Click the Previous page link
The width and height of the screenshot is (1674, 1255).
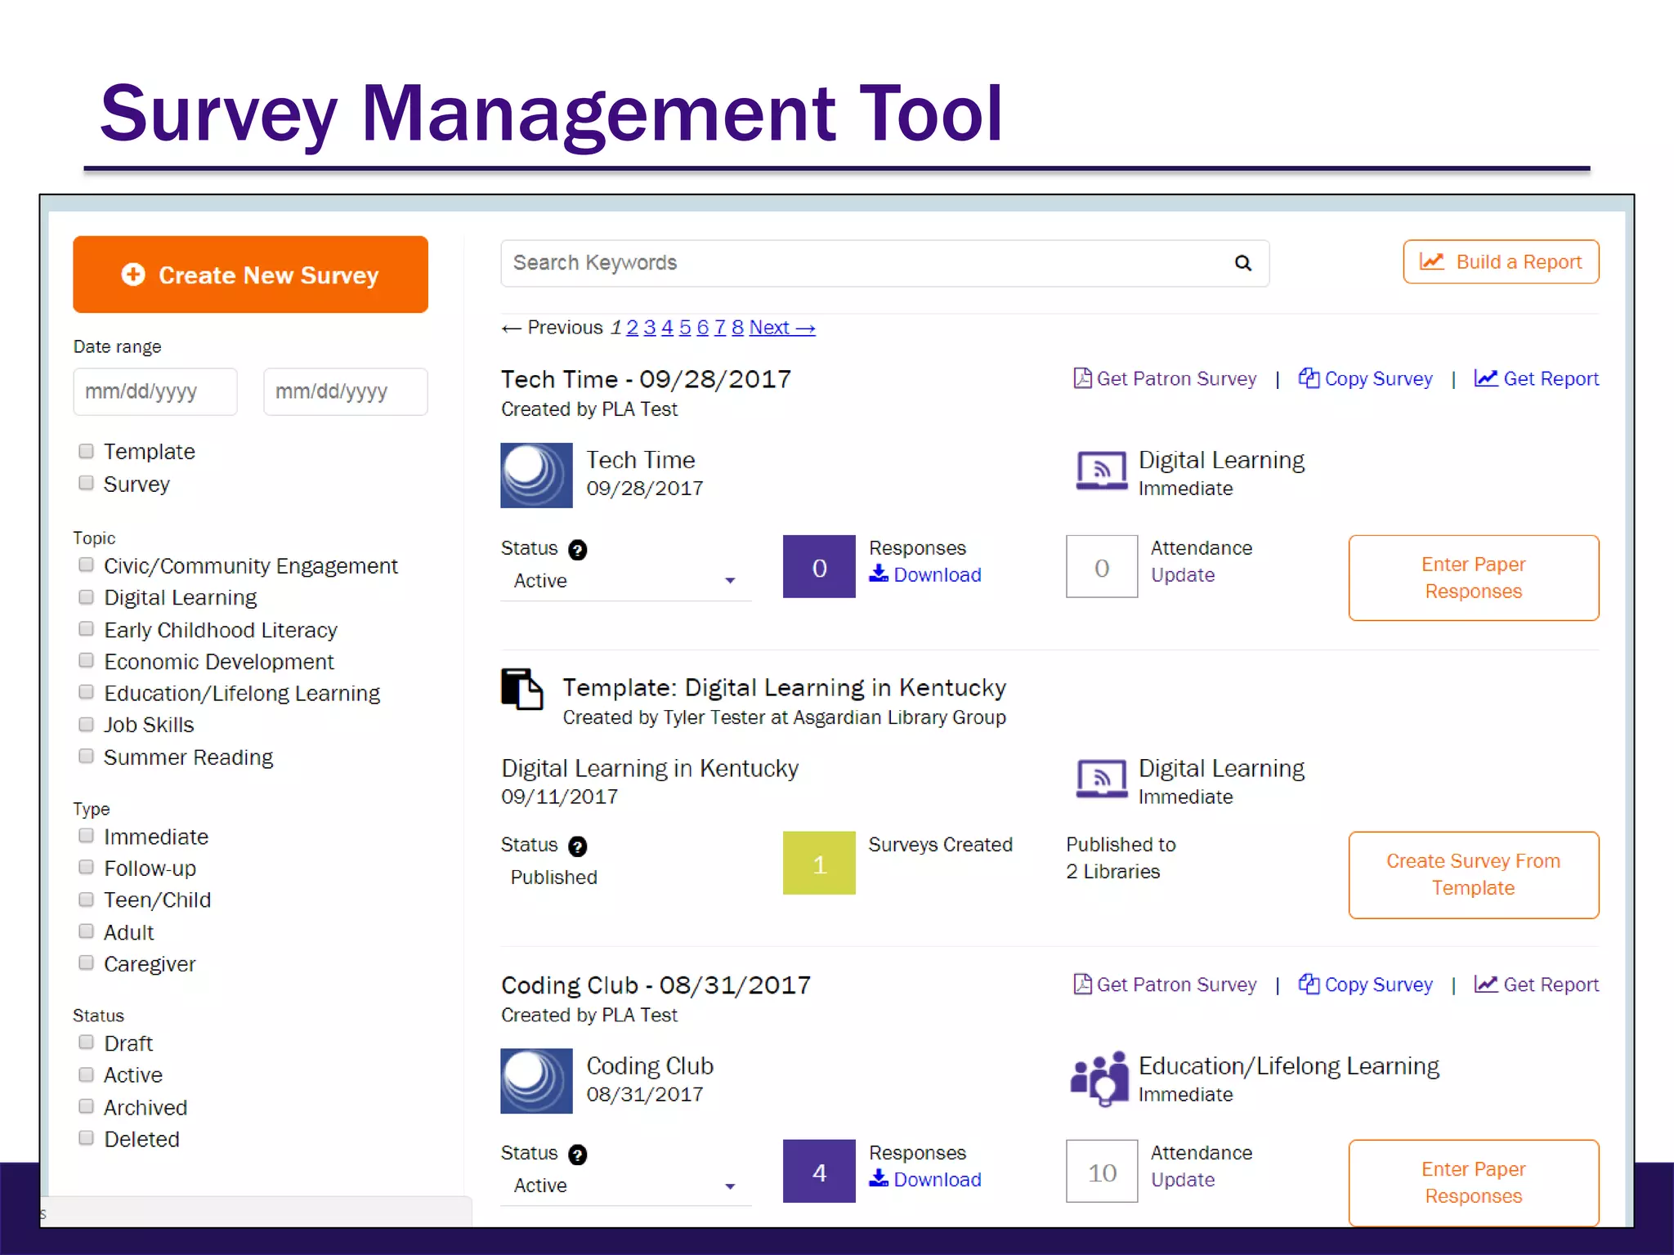[x=552, y=328]
